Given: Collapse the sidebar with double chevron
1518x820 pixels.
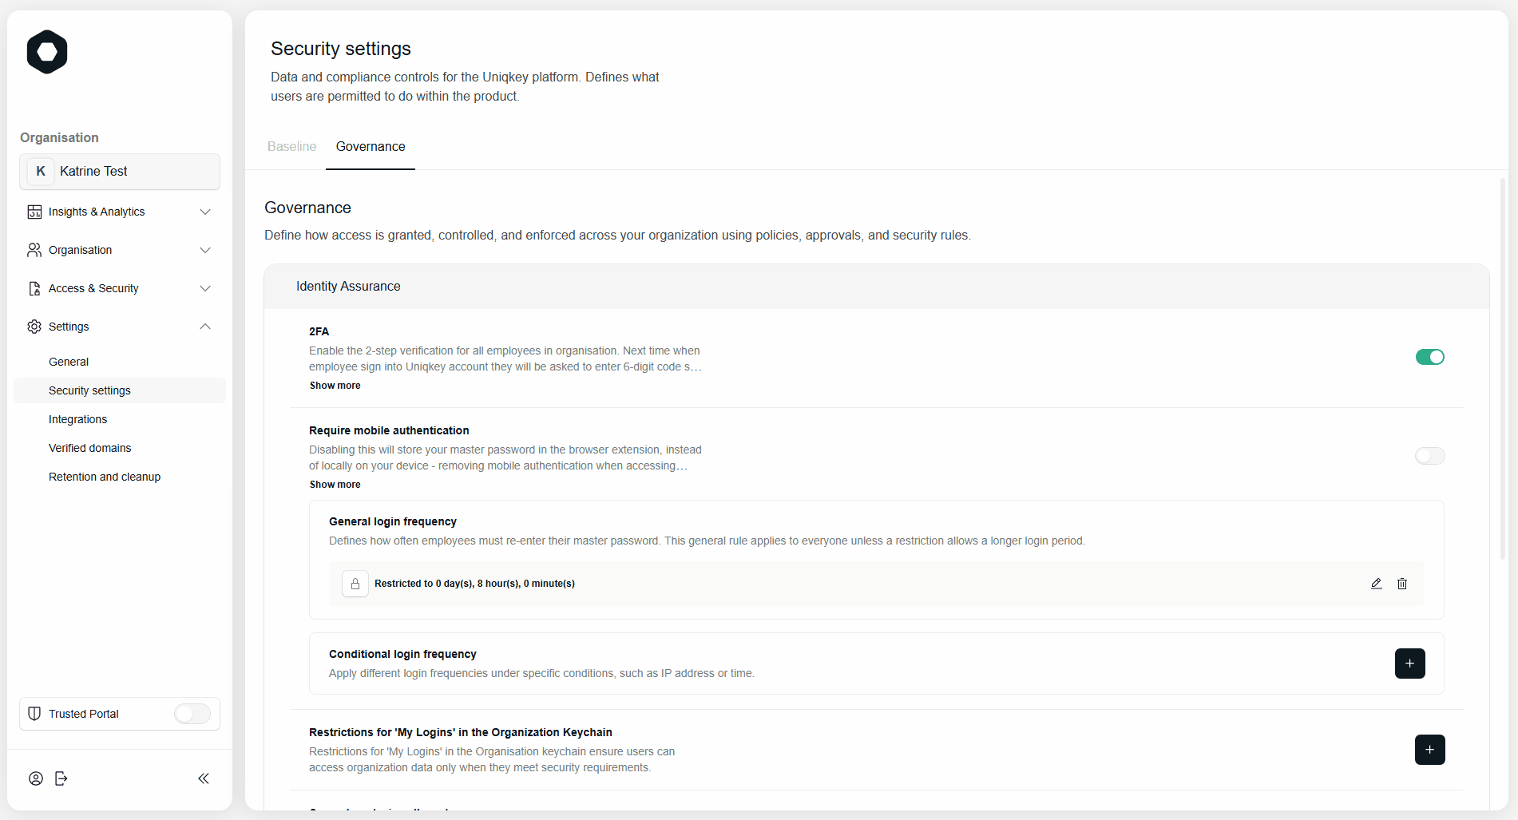Looking at the screenshot, I should (204, 778).
